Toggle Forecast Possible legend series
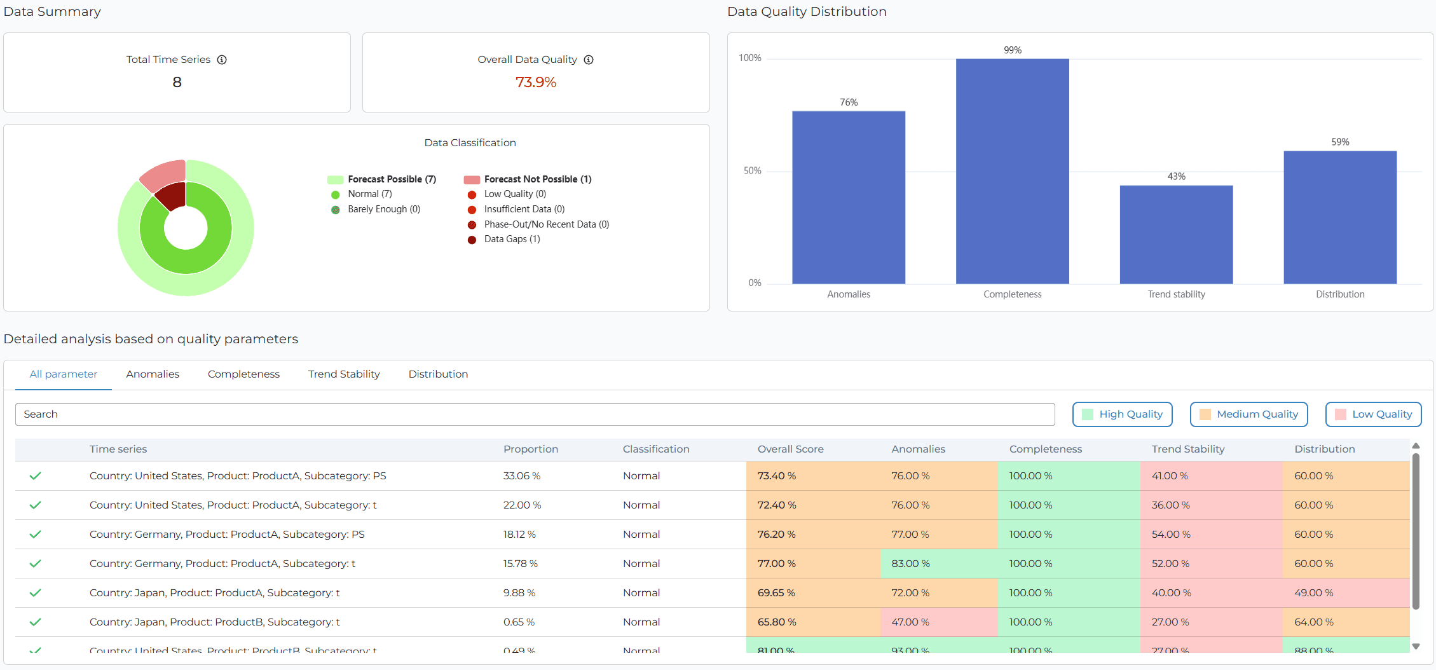1436x670 pixels. tap(335, 180)
